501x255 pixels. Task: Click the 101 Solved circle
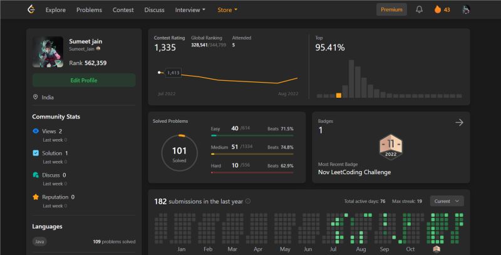179,153
